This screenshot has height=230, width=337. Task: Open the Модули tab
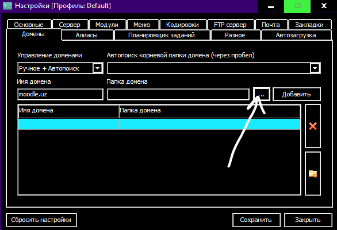coord(107,25)
